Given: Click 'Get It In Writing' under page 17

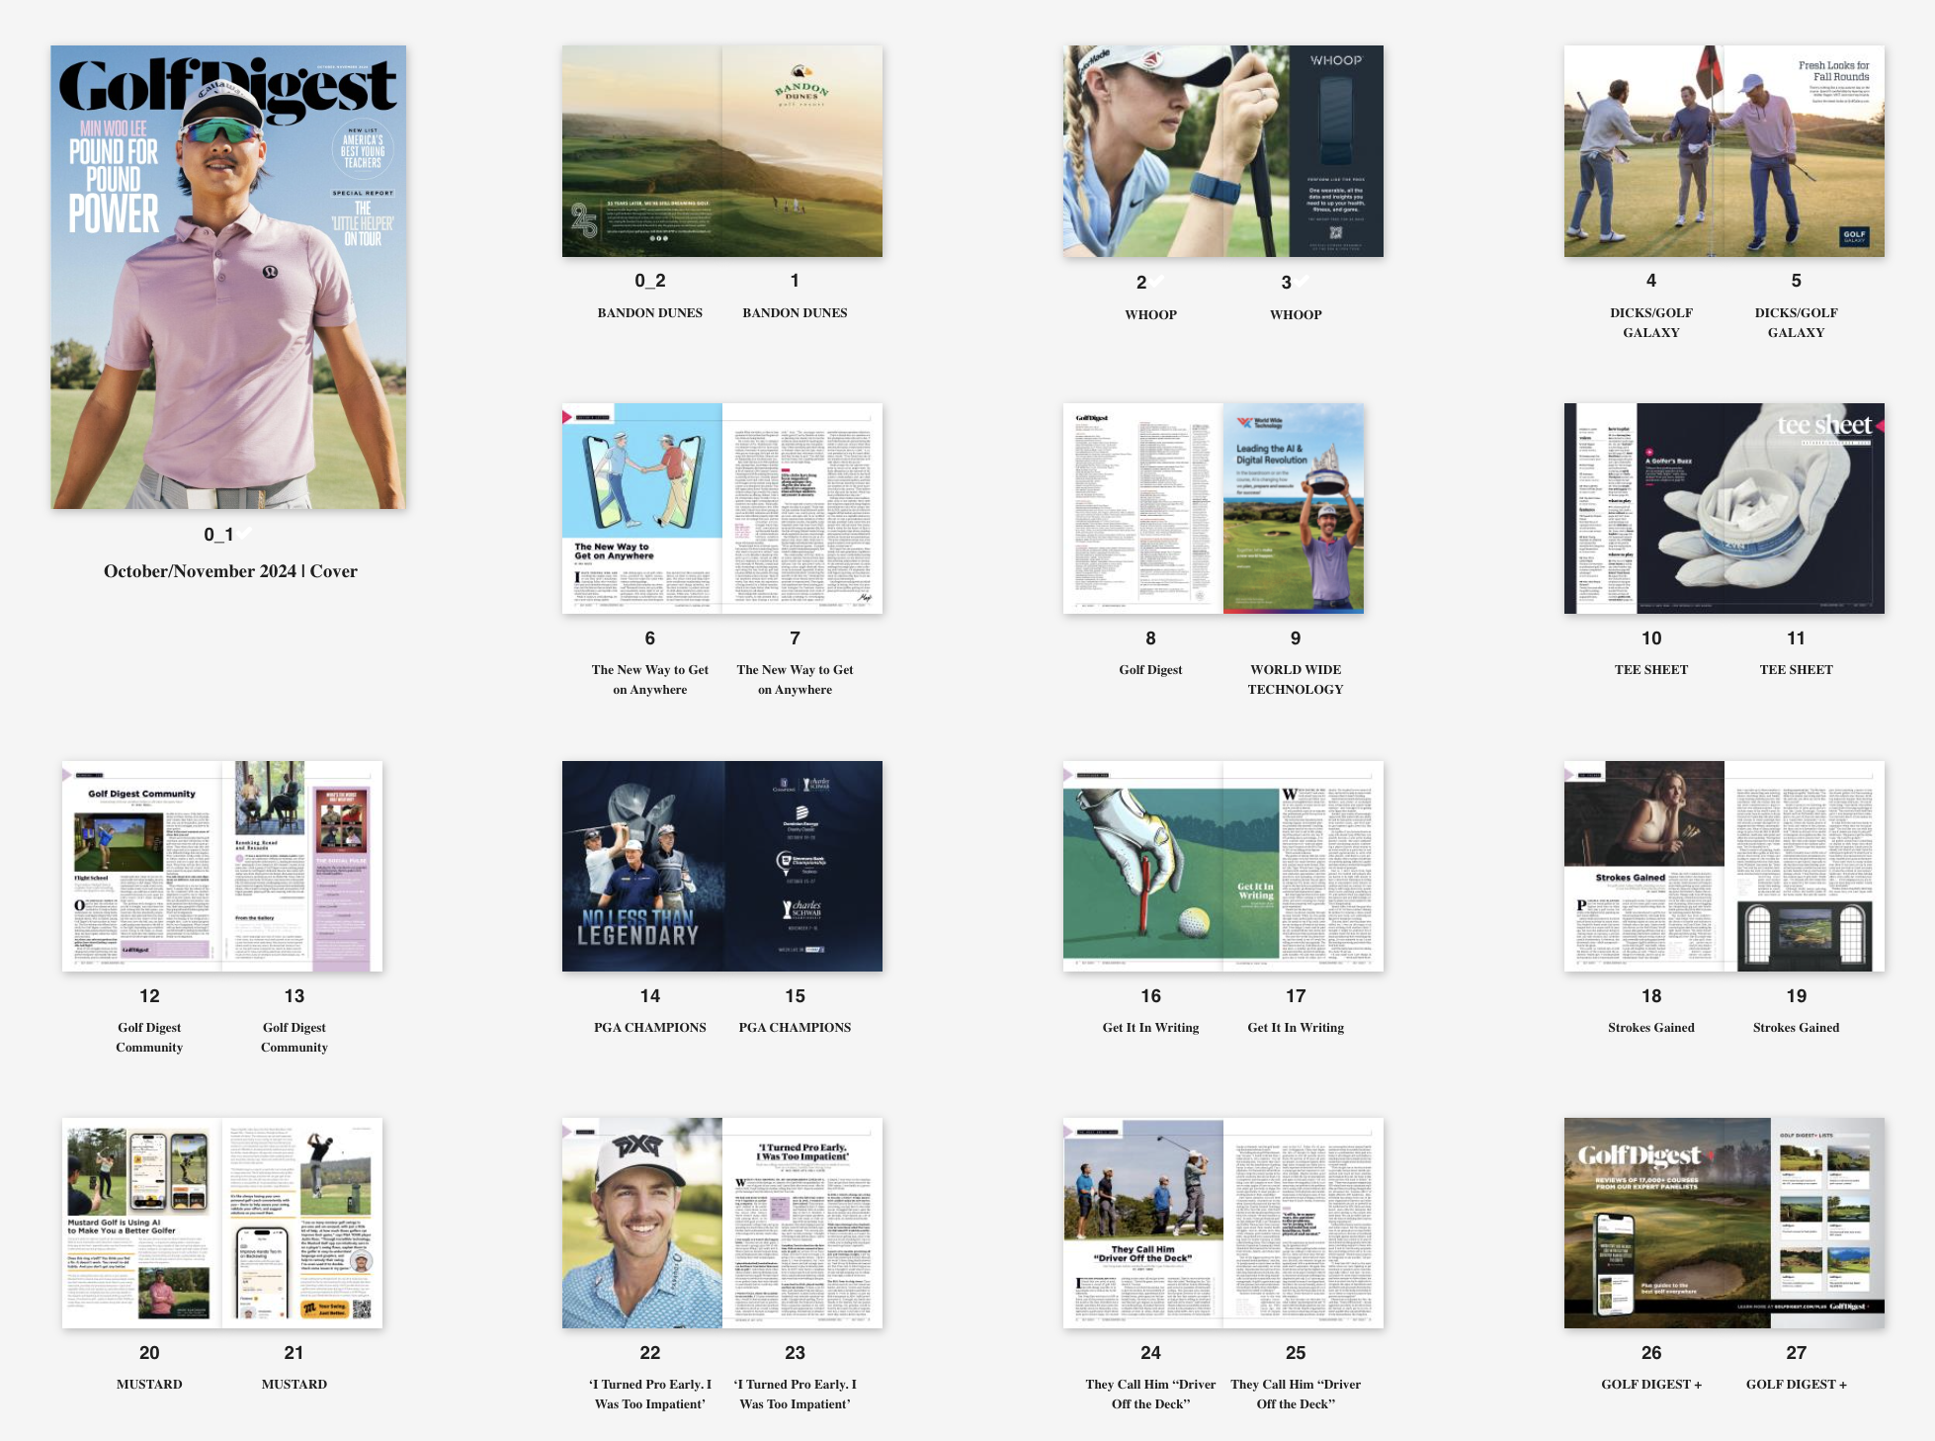Looking at the screenshot, I should [x=1297, y=1027].
